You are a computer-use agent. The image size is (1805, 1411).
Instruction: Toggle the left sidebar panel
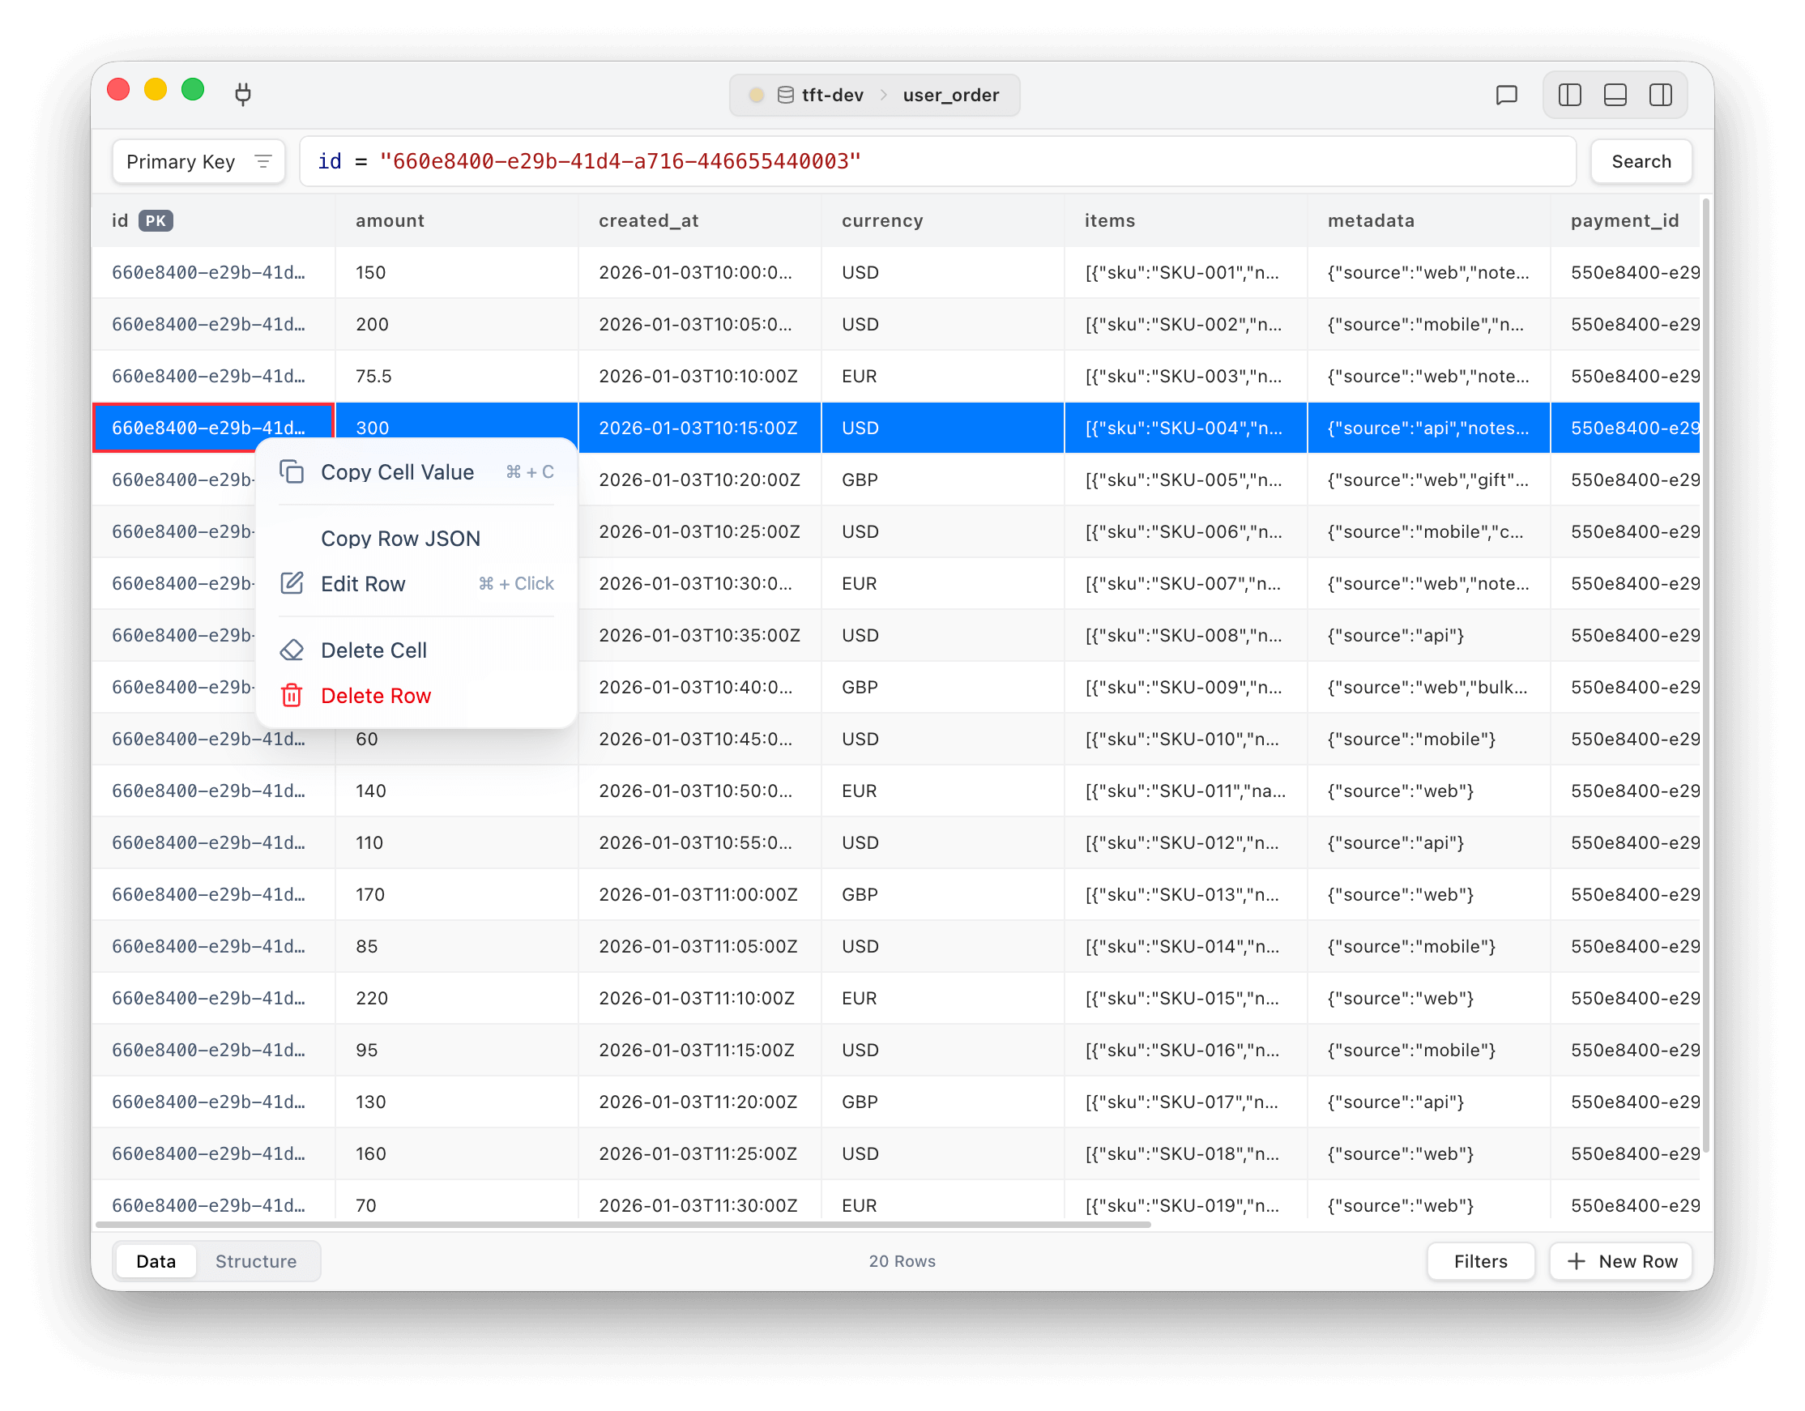[1568, 95]
